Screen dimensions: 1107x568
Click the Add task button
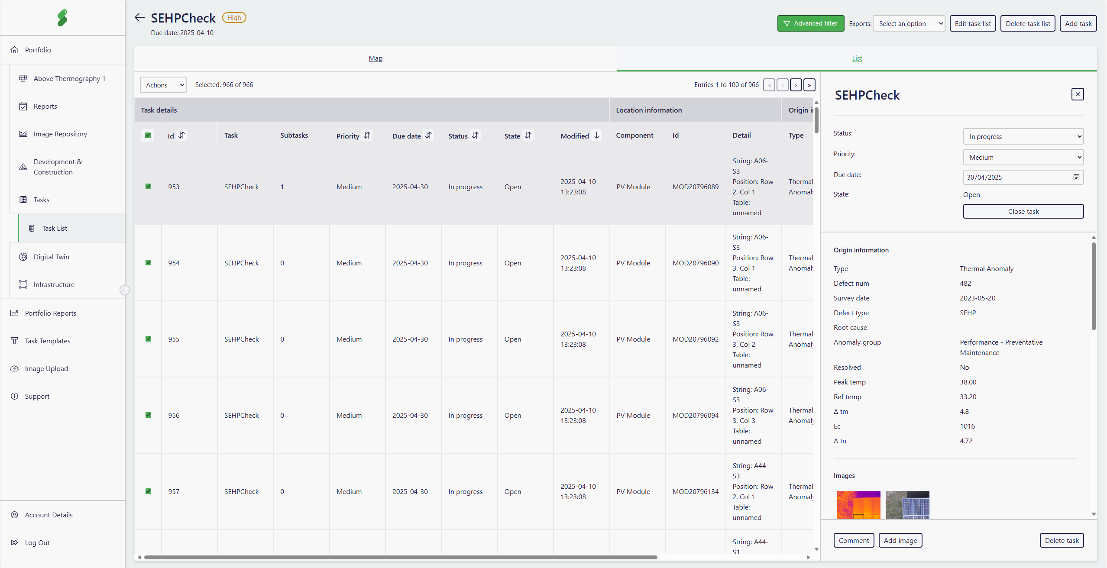[1078, 23]
